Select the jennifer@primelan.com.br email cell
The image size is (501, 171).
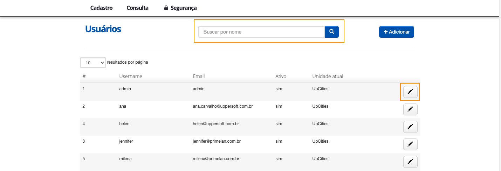(x=217, y=141)
